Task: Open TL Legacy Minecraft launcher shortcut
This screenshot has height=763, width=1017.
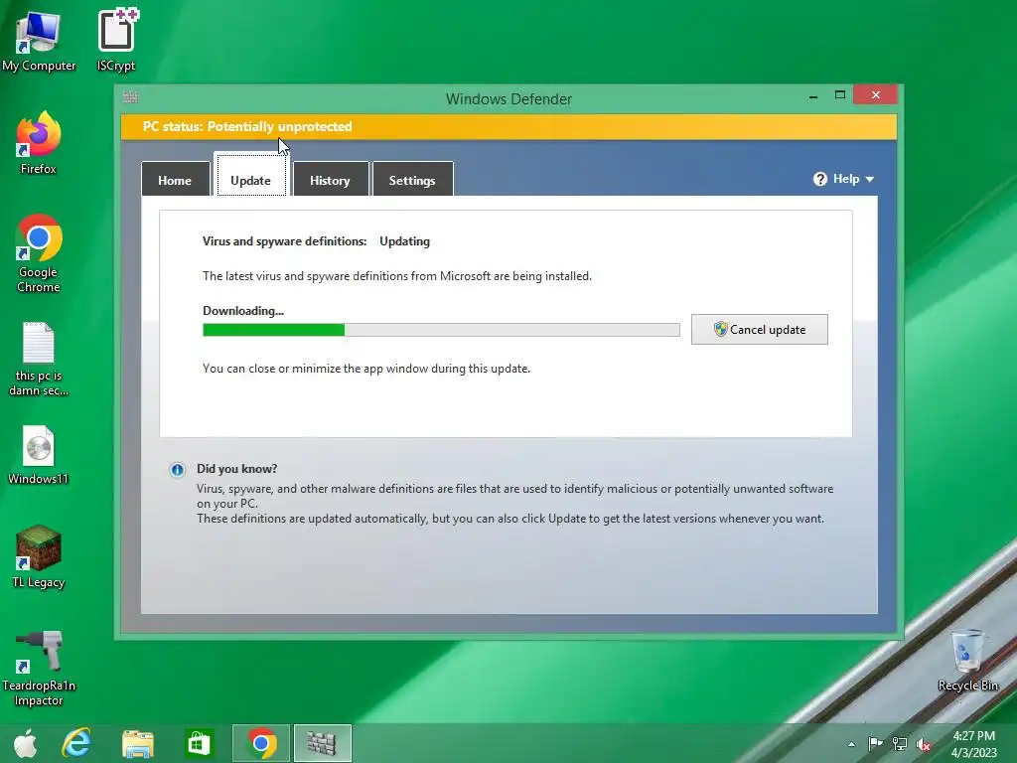Action: (x=39, y=556)
